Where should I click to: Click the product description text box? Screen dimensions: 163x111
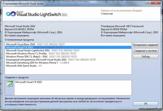[x=73, y=88]
